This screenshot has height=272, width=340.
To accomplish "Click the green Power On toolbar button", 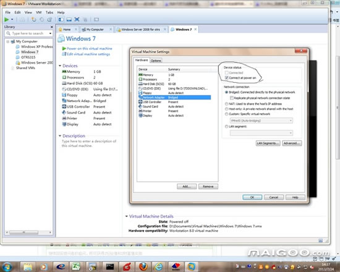I will pos(7,20).
